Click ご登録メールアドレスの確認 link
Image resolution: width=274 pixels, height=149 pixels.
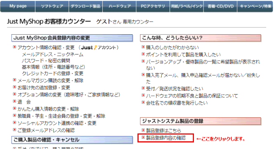click(46, 130)
